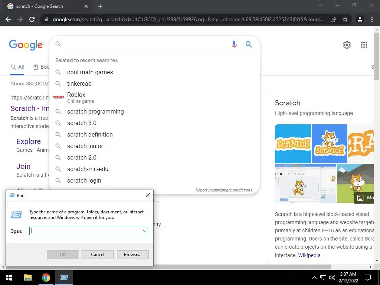Click the tab search chevron in Chrome title bar
The height and width of the screenshot is (285, 380).
pyautogui.click(x=320, y=5)
